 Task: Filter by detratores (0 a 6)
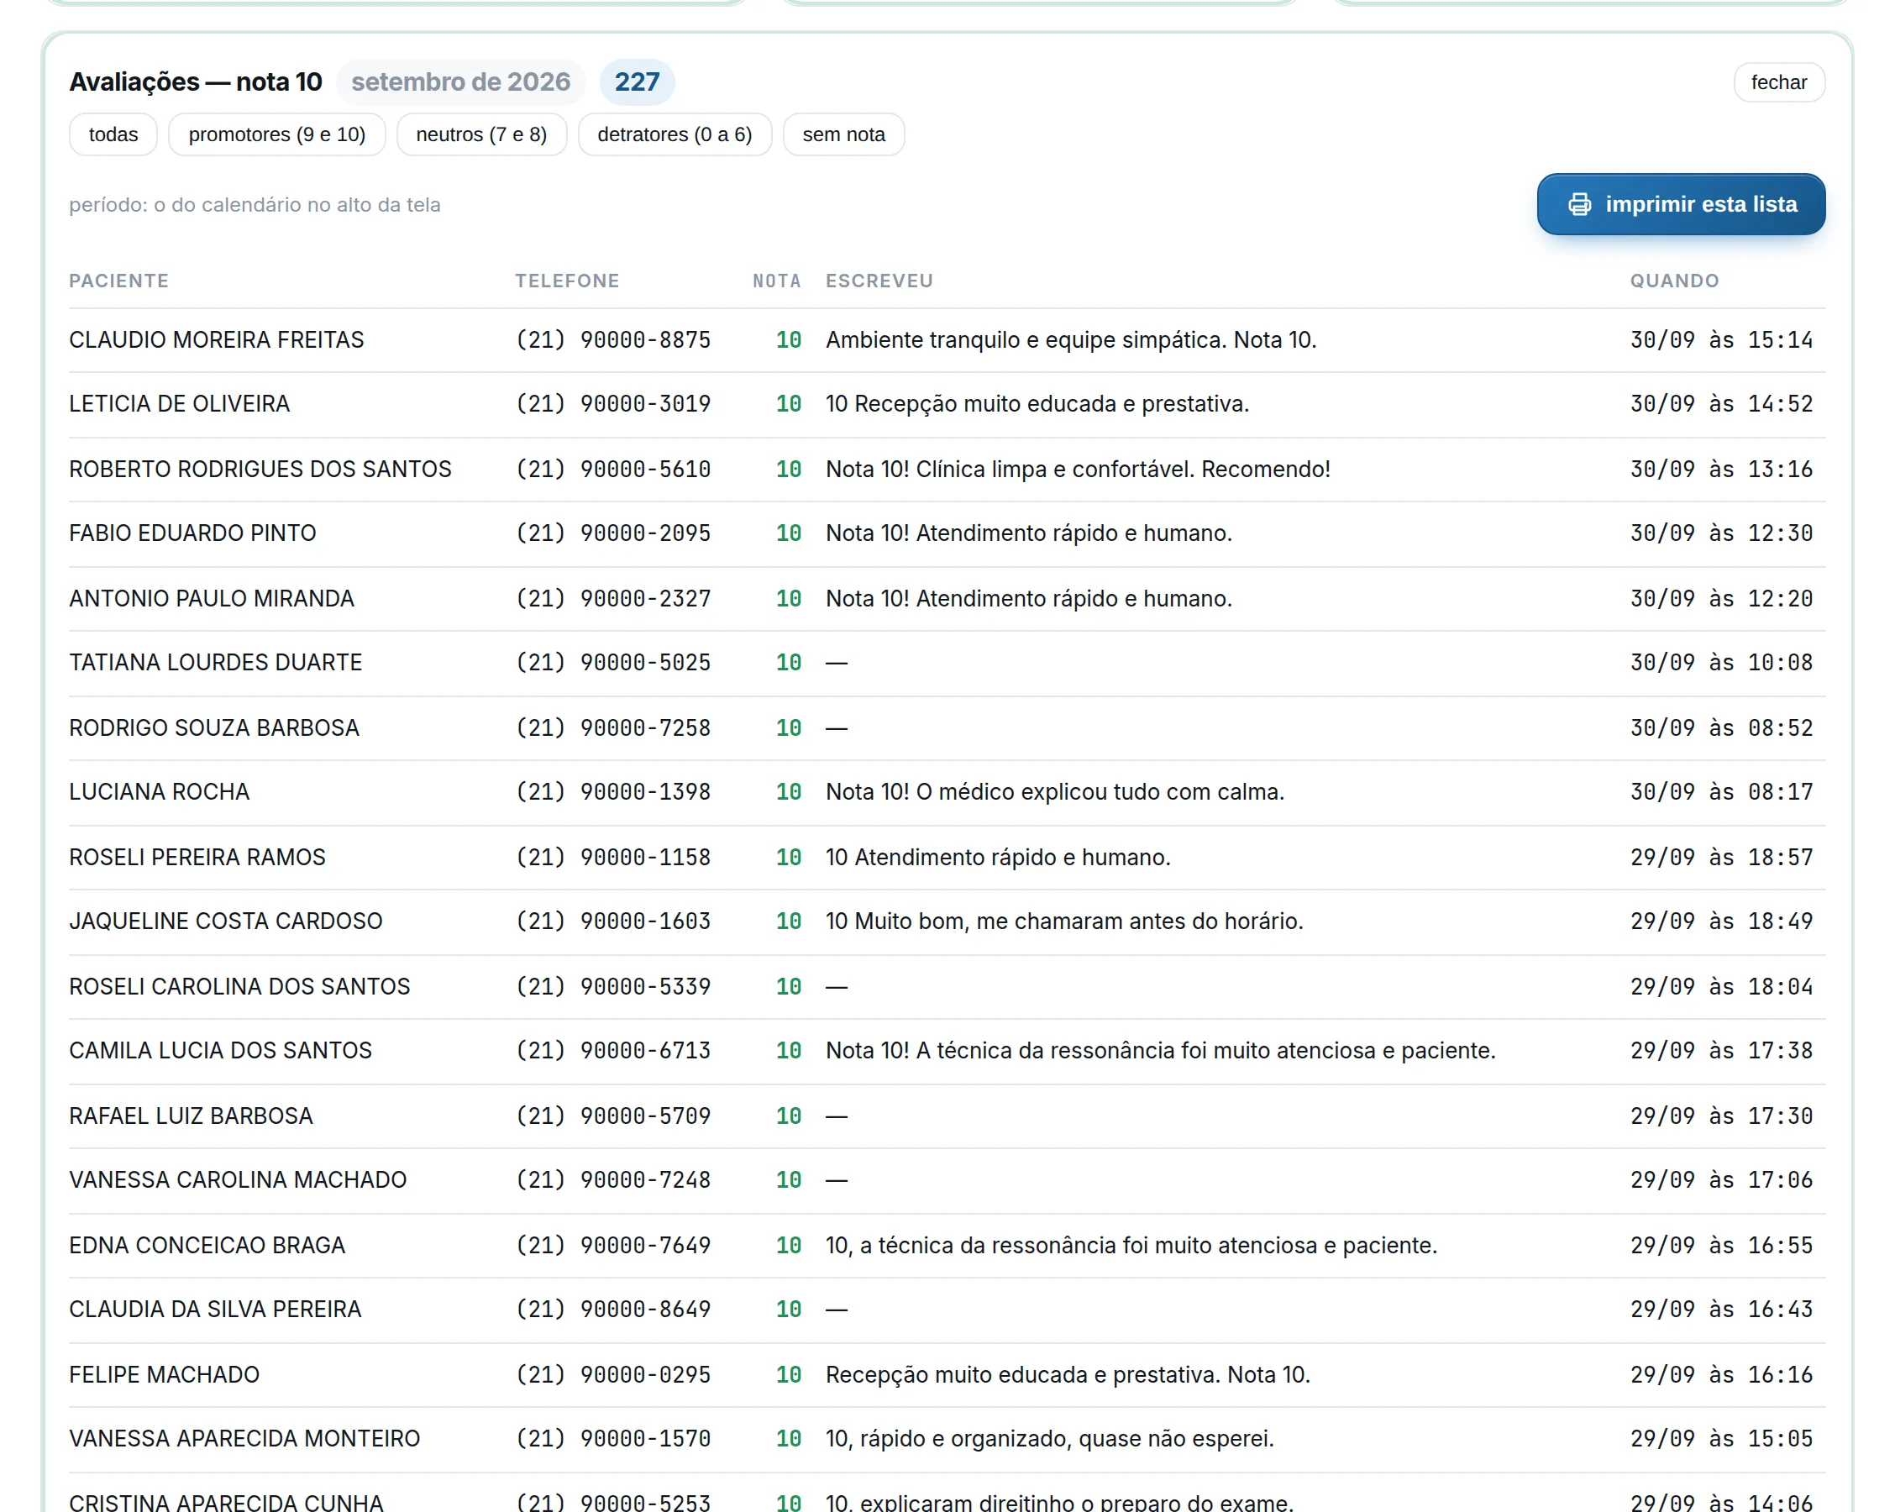coord(675,134)
